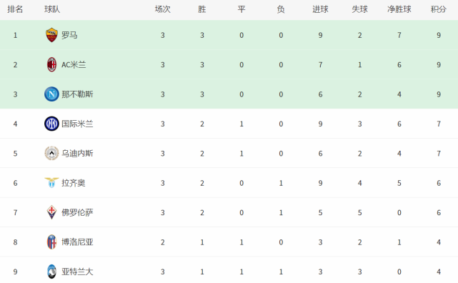Open the 那不勒斯 team name
Screen dimensions: 458x283
[x=77, y=94]
